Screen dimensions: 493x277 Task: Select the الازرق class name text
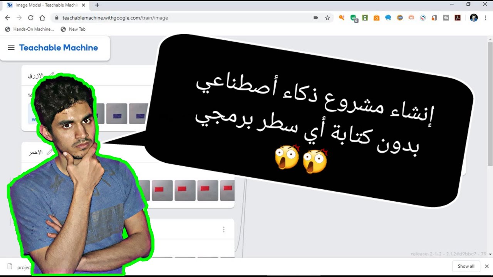[x=35, y=76]
